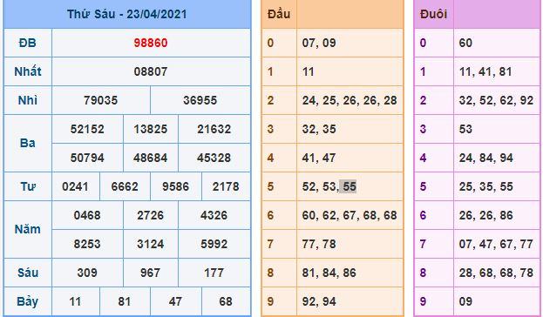Click Đầu row 6 values 60, 62, 67, 68, 68
The width and height of the screenshot is (543, 317).
(x=350, y=215)
